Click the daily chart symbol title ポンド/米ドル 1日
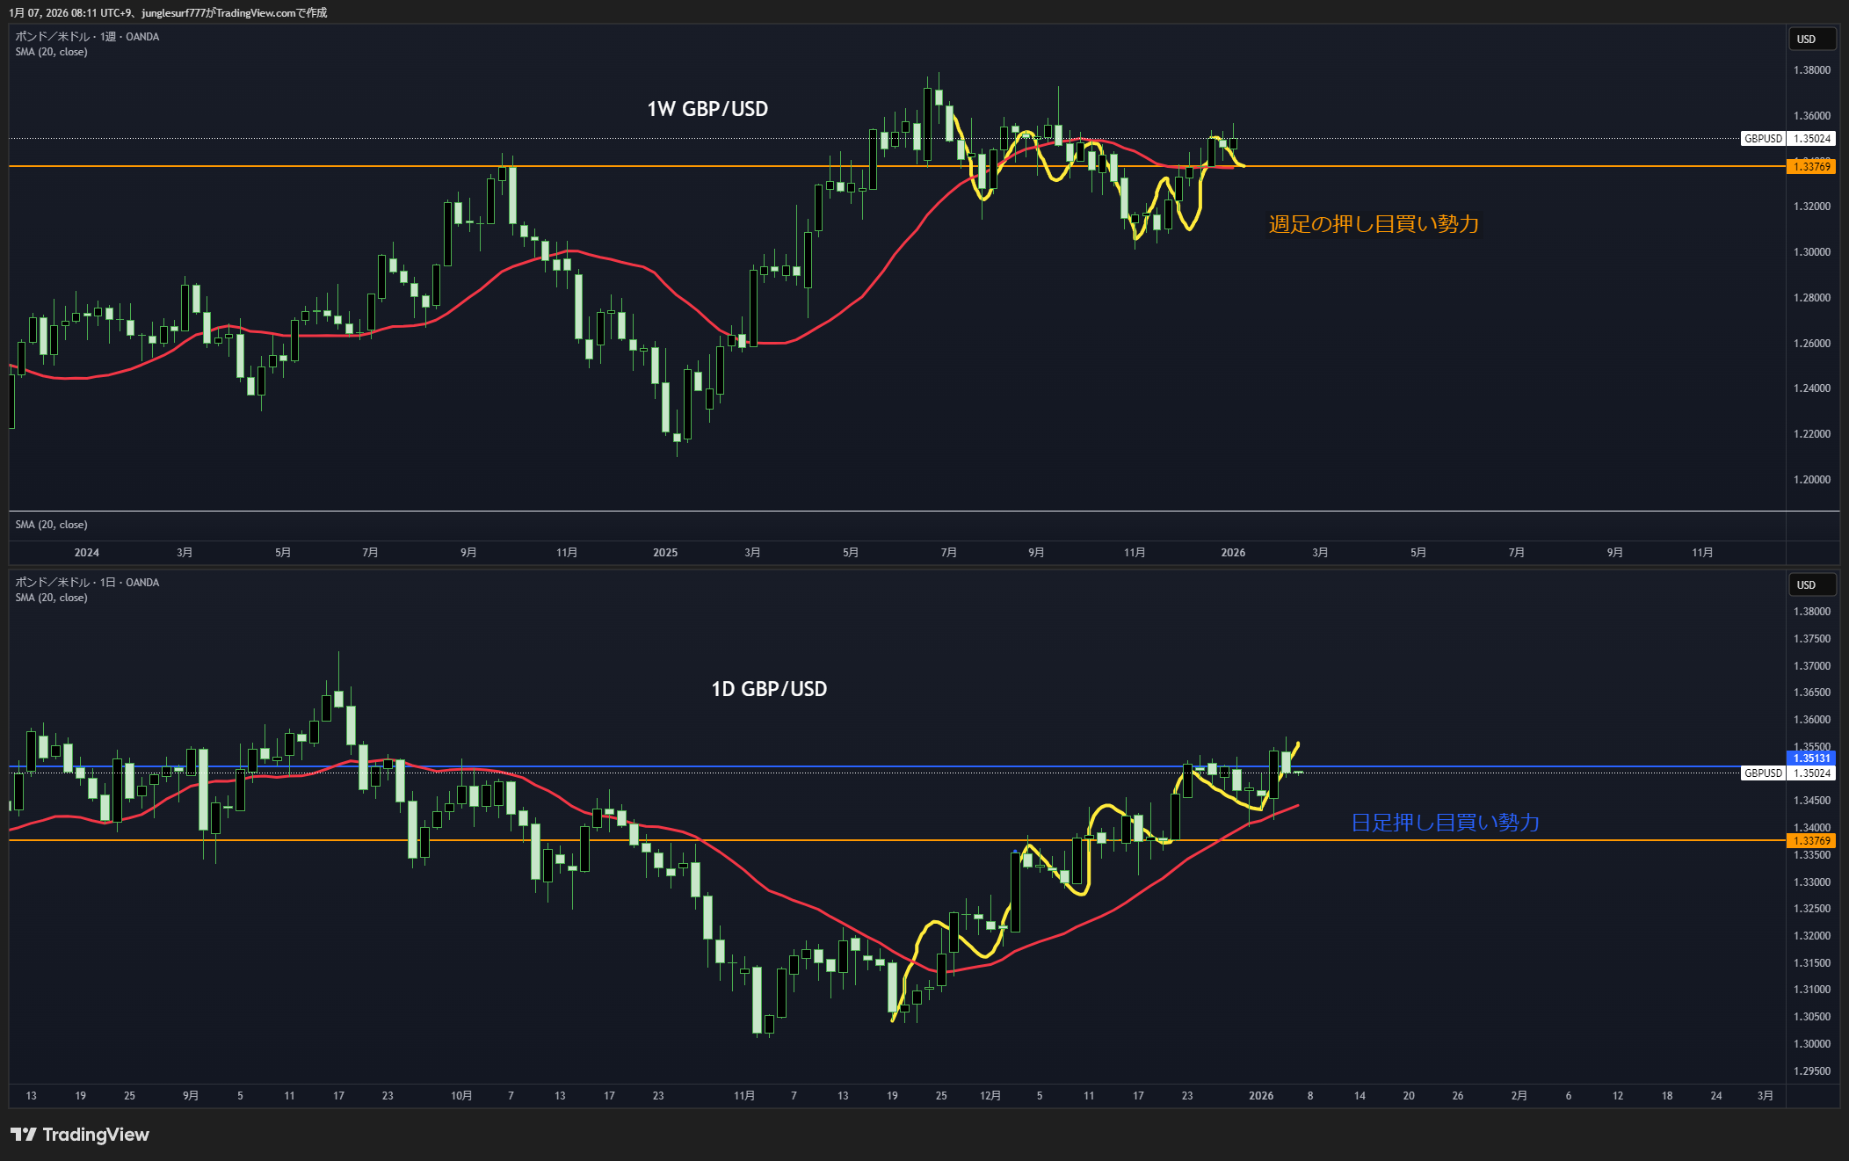Viewport: 1849px width, 1161px height. [87, 583]
